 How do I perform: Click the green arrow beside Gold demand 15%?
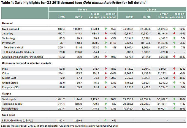coord(106,28)
